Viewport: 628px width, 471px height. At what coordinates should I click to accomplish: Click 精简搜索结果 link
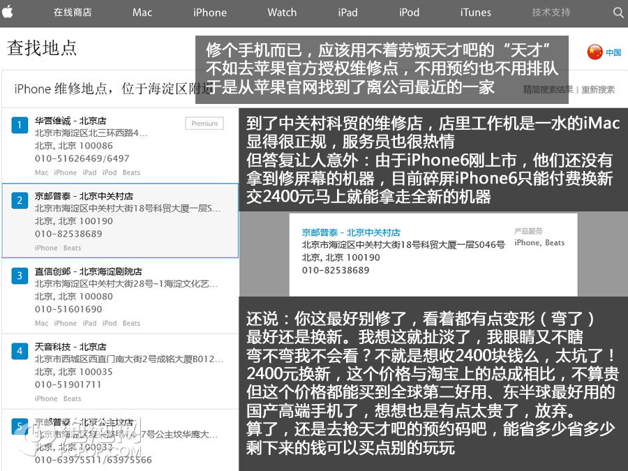click(548, 90)
